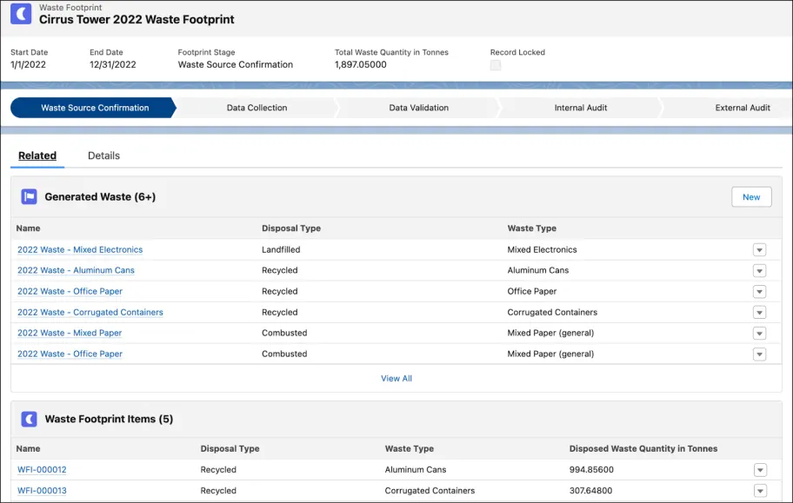Click Disposed Waste Quantity in Tonnes column header
The height and width of the screenshot is (503, 793).
pos(643,448)
